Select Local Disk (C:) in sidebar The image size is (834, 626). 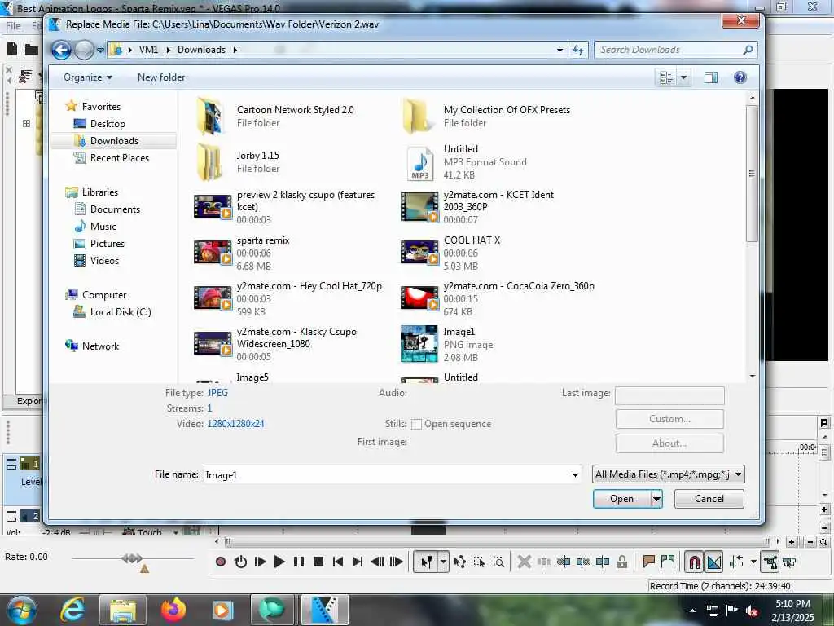point(121,312)
